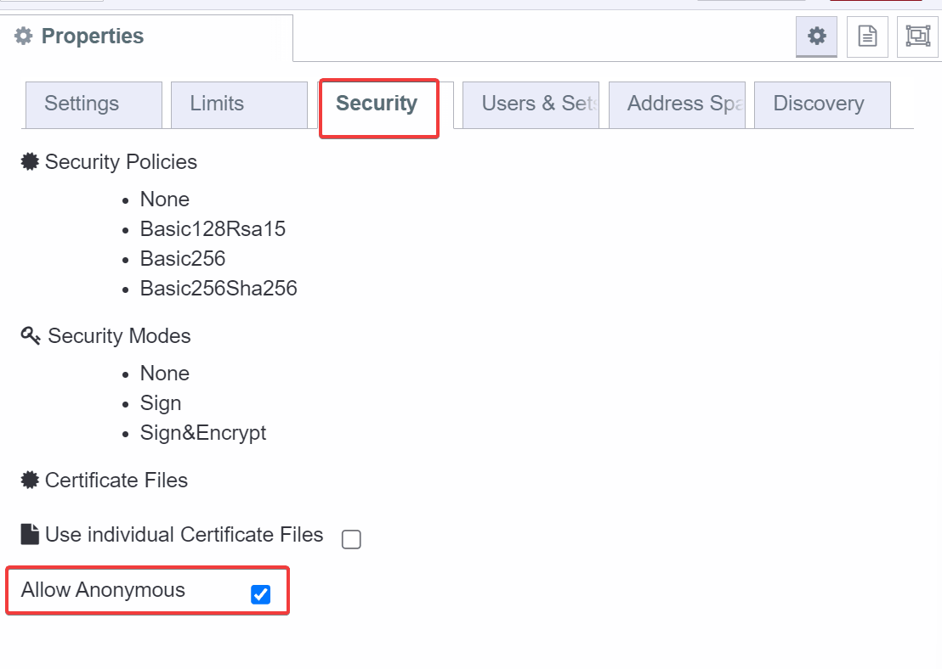Image resolution: width=942 pixels, height=669 pixels.
Task: Click the badge icon beside Security Policies
Action: tap(29, 160)
